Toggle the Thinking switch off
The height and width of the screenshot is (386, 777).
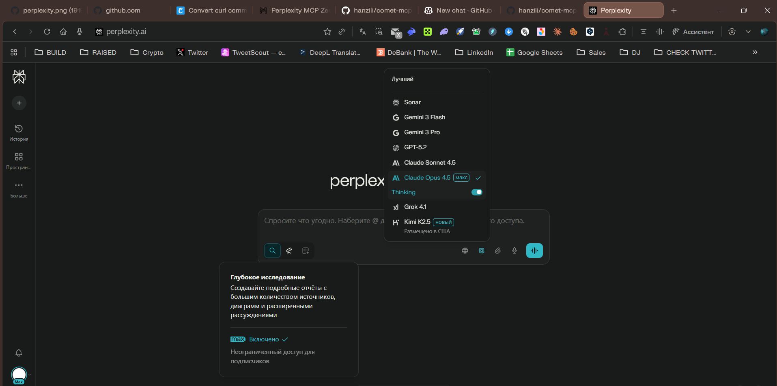click(477, 192)
